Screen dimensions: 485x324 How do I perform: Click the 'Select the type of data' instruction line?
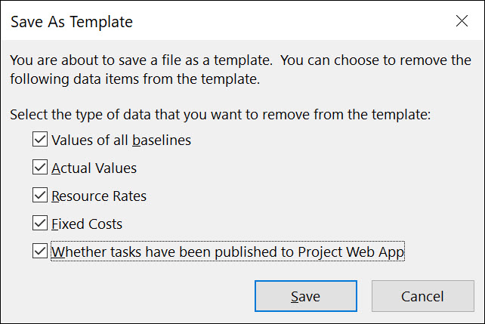(221, 115)
